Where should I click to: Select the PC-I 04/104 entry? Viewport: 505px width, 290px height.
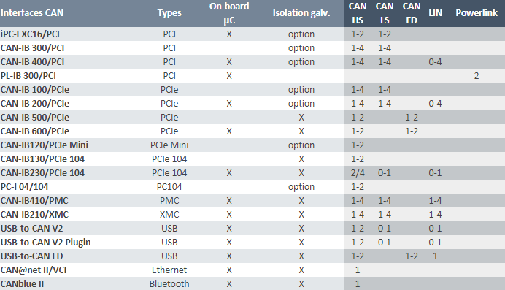click(25, 186)
